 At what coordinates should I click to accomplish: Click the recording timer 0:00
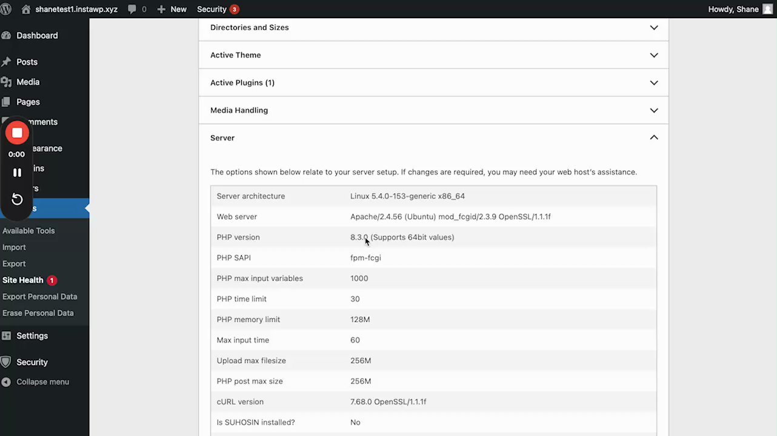[17, 154]
